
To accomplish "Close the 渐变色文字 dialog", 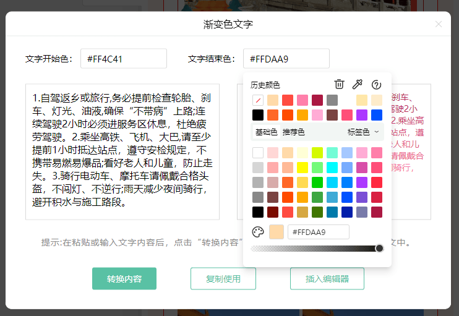I will (x=439, y=24).
